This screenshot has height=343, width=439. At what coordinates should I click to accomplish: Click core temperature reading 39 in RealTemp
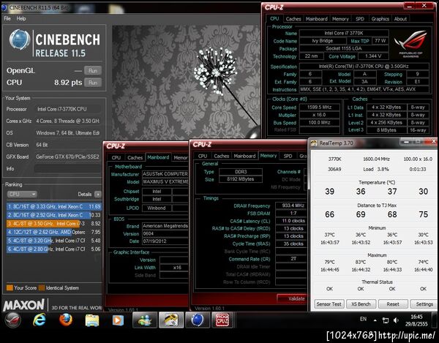pos(329,192)
